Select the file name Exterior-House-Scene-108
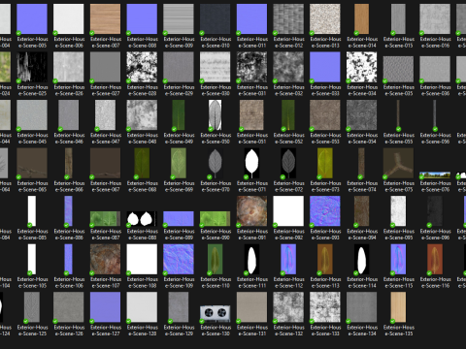Viewport: 466px width, 349px height. 143,282
